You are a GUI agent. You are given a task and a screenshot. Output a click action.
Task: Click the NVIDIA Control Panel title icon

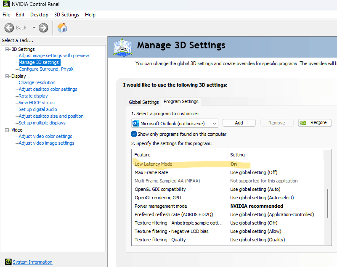point(6,4)
